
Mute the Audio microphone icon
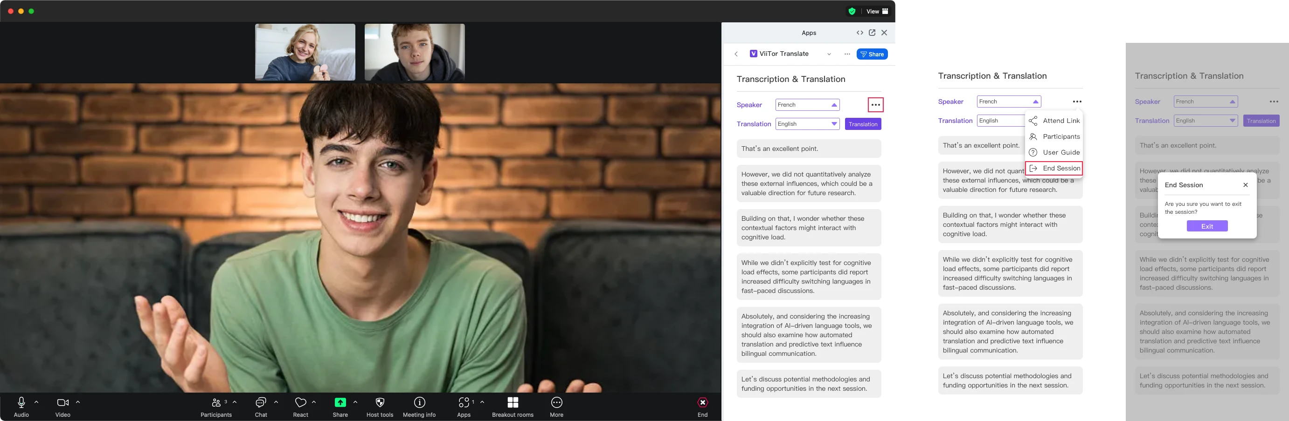tap(21, 402)
